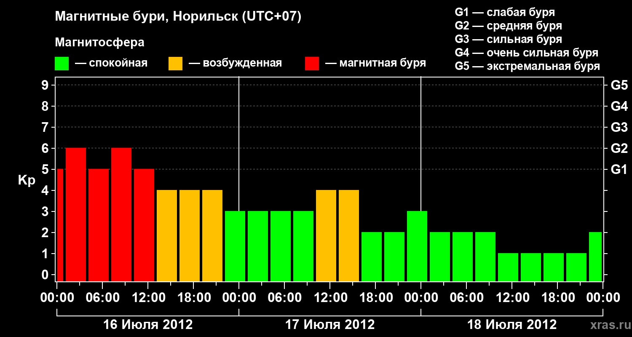Viewport: 632px width, 337px height.
Task: Click the G1 label on the right axis
Action: tap(619, 170)
